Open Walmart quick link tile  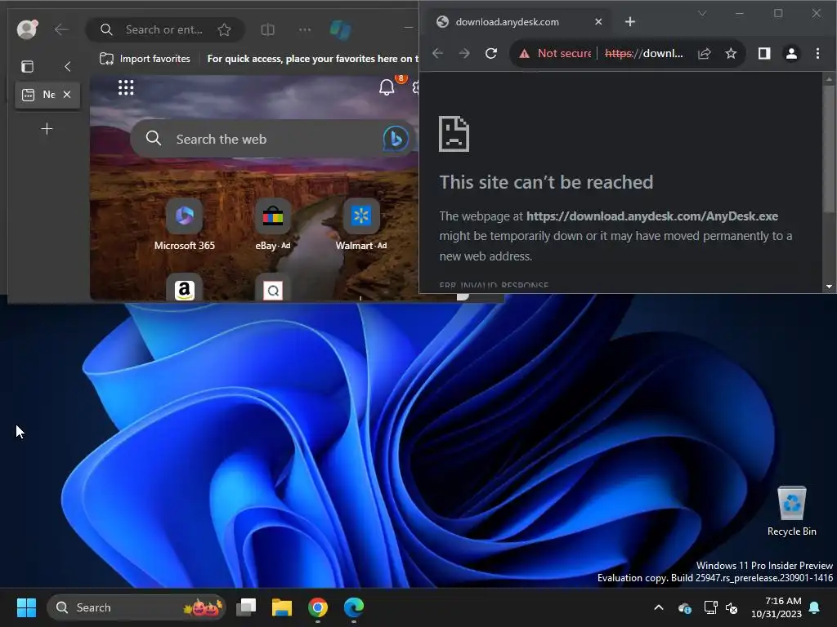[361, 225]
